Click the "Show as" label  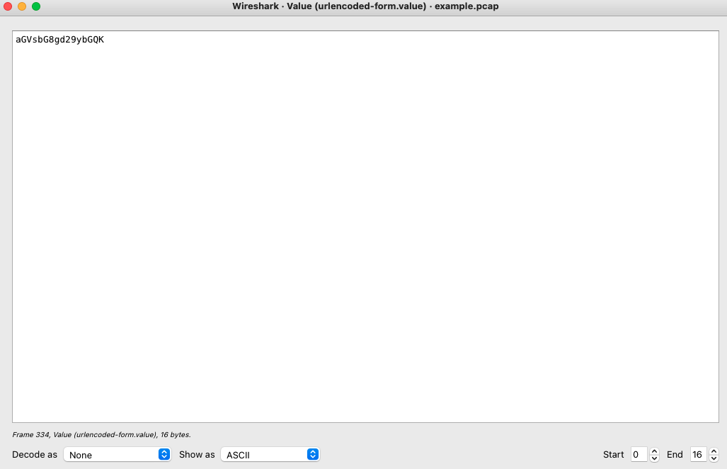pyautogui.click(x=197, y=455)
